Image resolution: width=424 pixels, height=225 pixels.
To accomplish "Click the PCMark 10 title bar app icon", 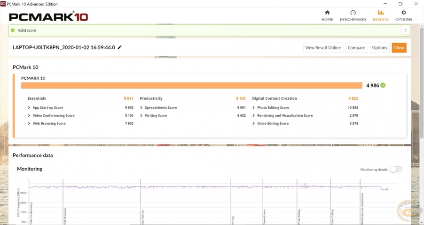I will tap(3, 4).
